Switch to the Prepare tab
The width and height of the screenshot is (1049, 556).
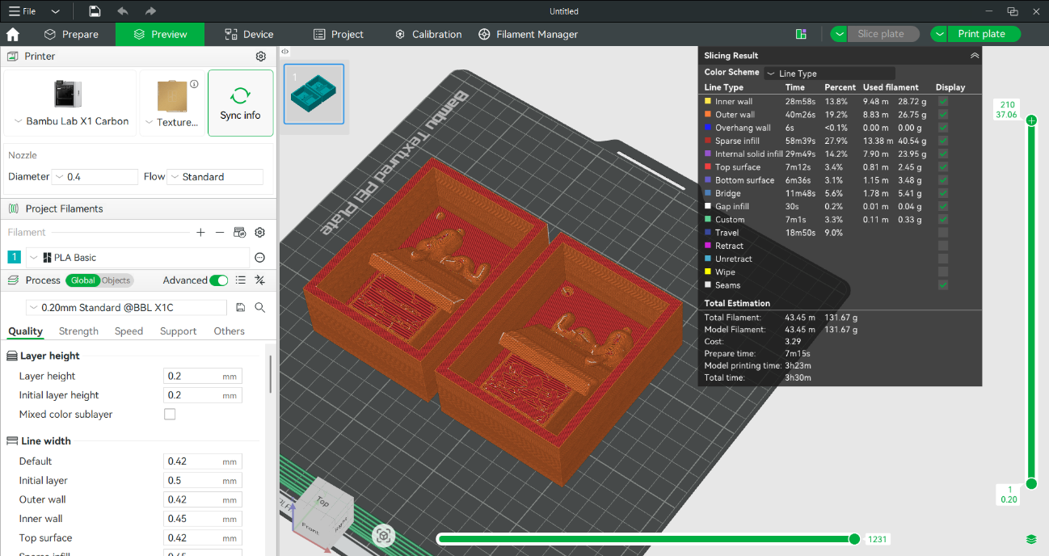[x=71, y=34]
